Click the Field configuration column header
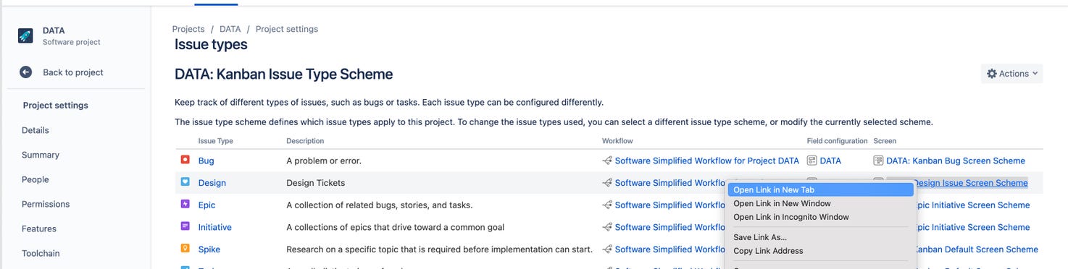This screenshot has width=1068, height=269. pyautogui.click(x=838, y=141)
